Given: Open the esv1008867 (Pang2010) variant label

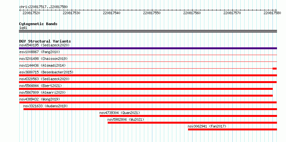Looking at the screenshot, I should [x=40, y=52].
